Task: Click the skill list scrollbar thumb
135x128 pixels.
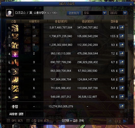Action: point(126,39)
